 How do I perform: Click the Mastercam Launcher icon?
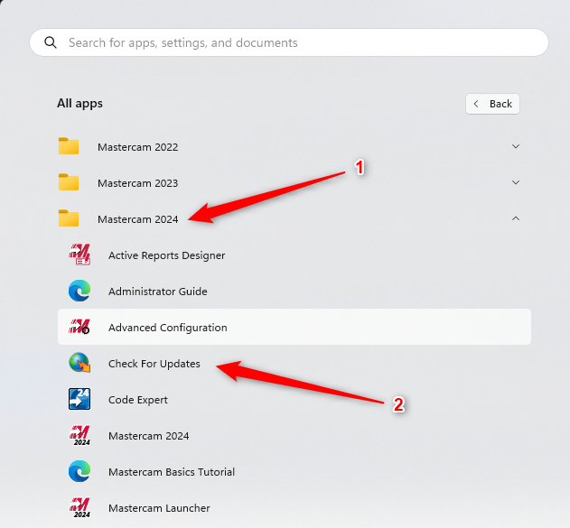pyautogui.click(x=79, y=507)
